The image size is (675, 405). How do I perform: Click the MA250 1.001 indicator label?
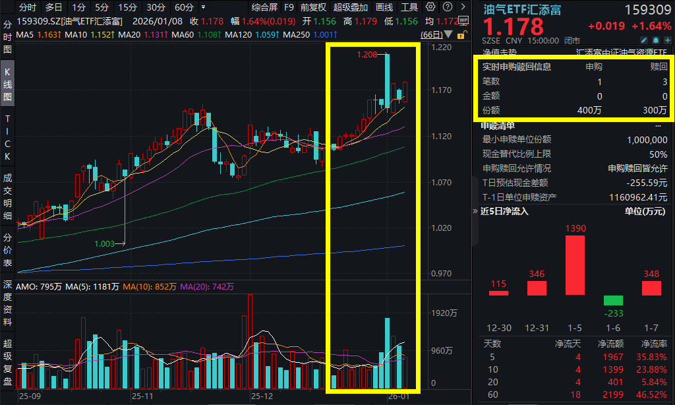point(310,34)
